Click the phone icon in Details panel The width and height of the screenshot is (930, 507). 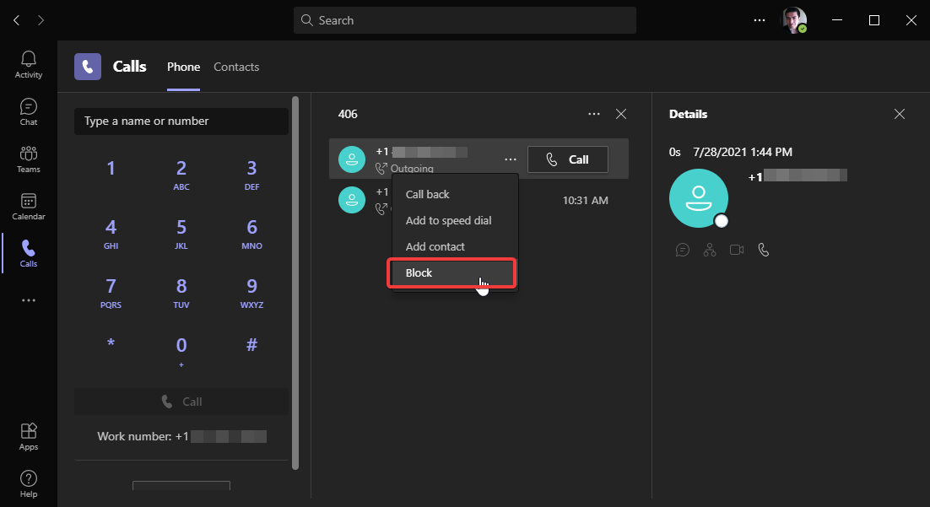[764, 250]
